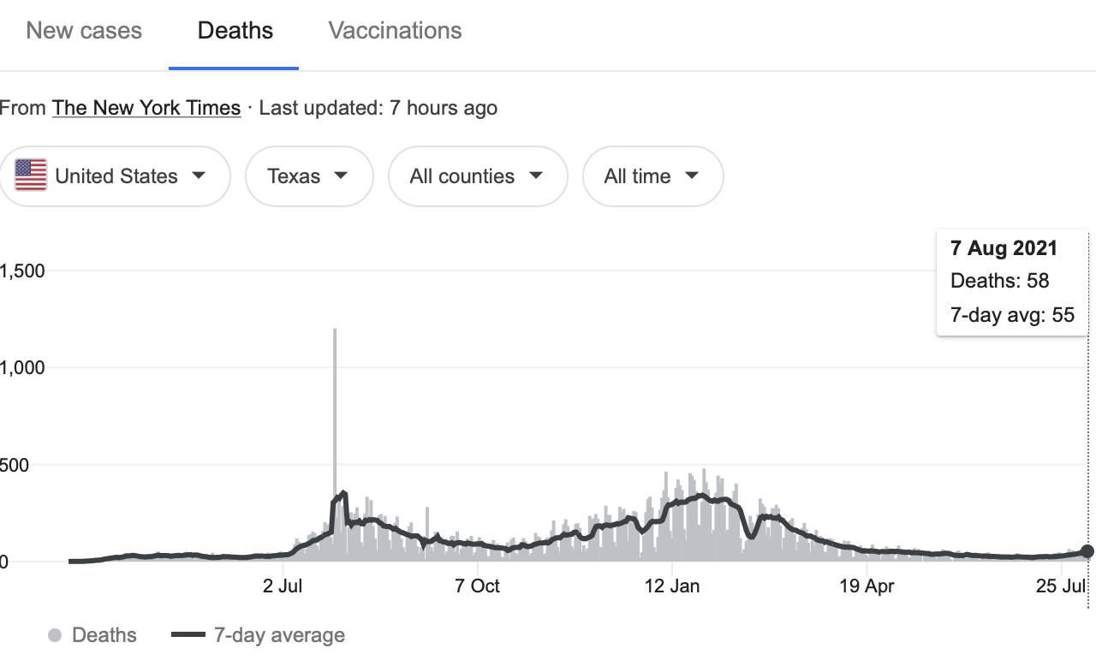Click the Deaths legend gray dot
The width and height of the screenshot is (1096, 666).
(x=55, y=635)
